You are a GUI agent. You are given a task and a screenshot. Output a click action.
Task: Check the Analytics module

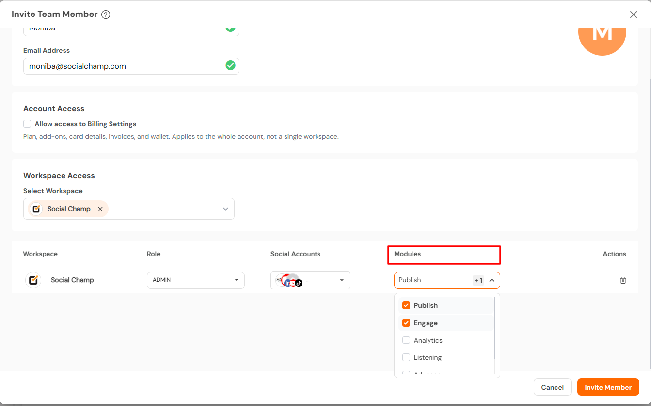406,340
